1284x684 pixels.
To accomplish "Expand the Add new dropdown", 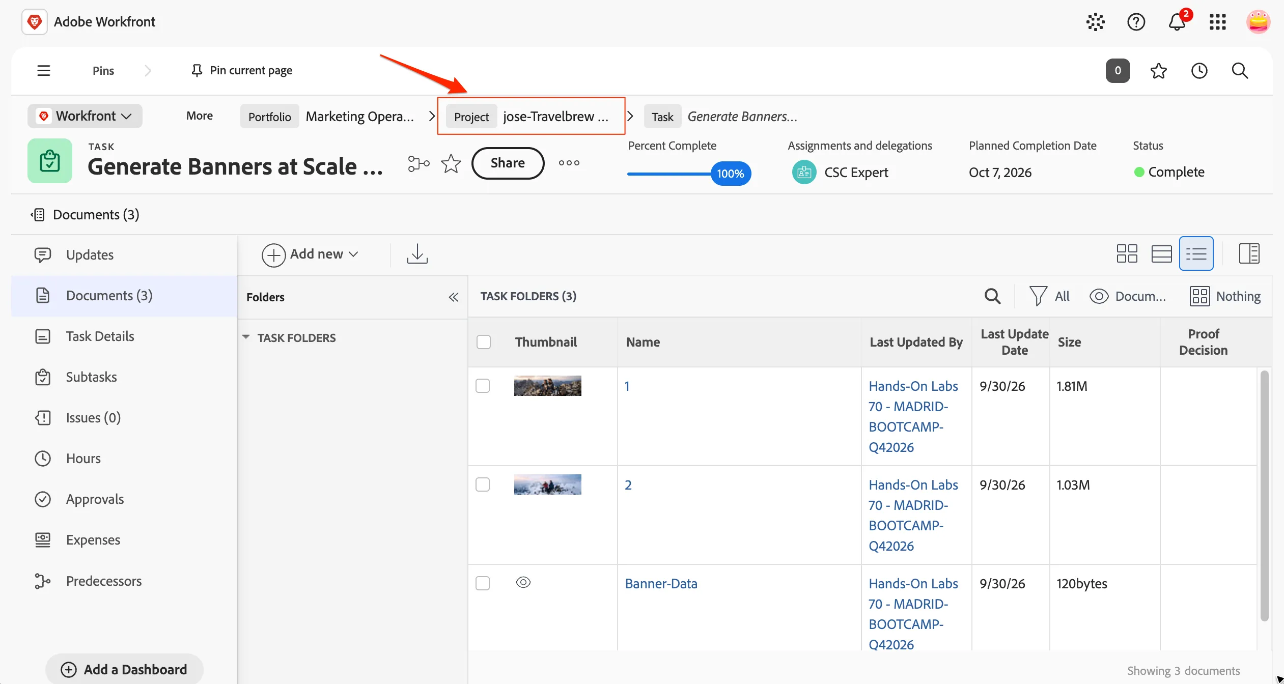I will coord(310,254).
